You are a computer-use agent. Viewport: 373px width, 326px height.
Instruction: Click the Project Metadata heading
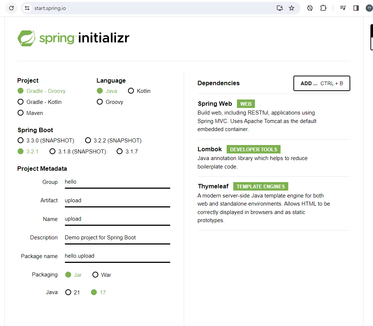click(x=42, y=169)
